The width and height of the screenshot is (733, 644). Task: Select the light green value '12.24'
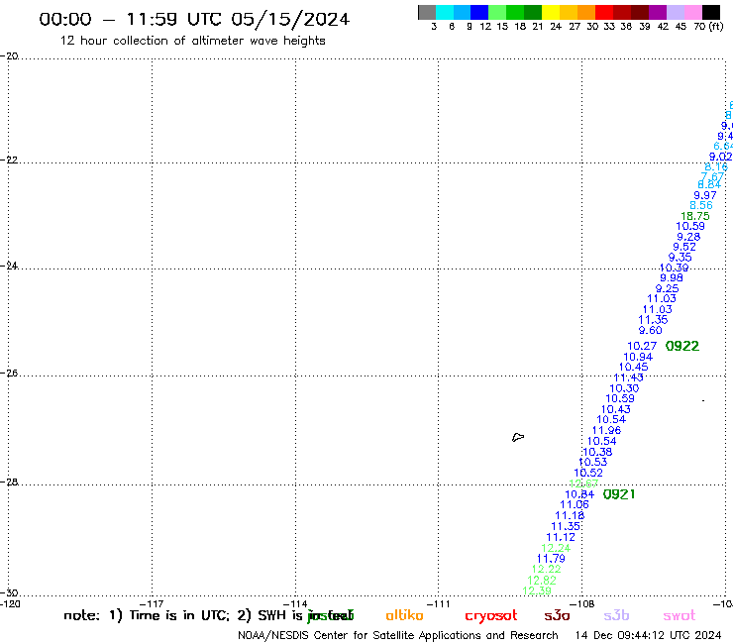[556, 548]
